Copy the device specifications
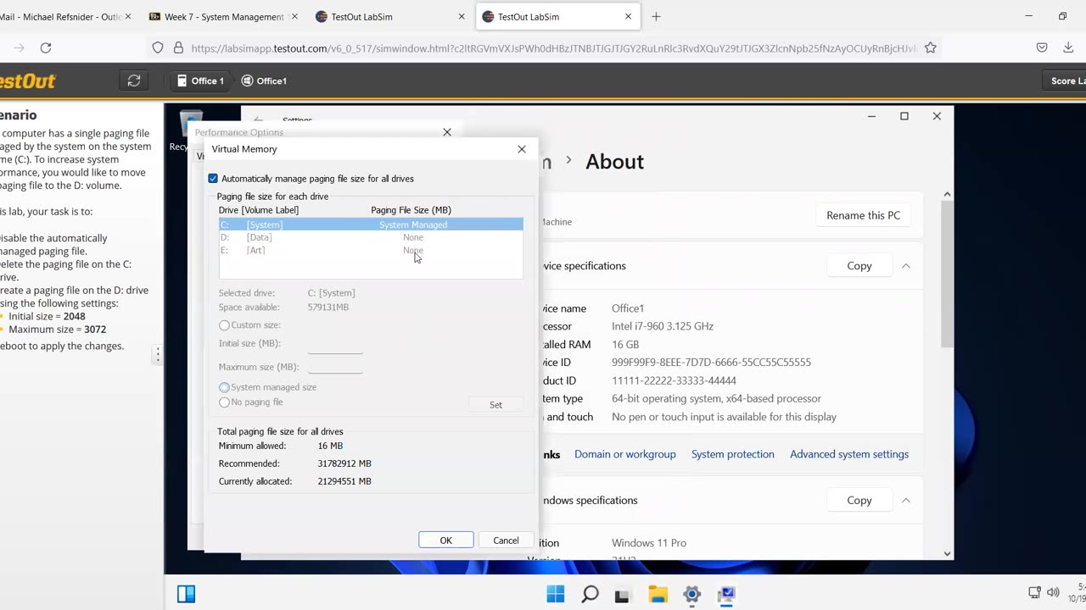 click(x=859, y=266)
